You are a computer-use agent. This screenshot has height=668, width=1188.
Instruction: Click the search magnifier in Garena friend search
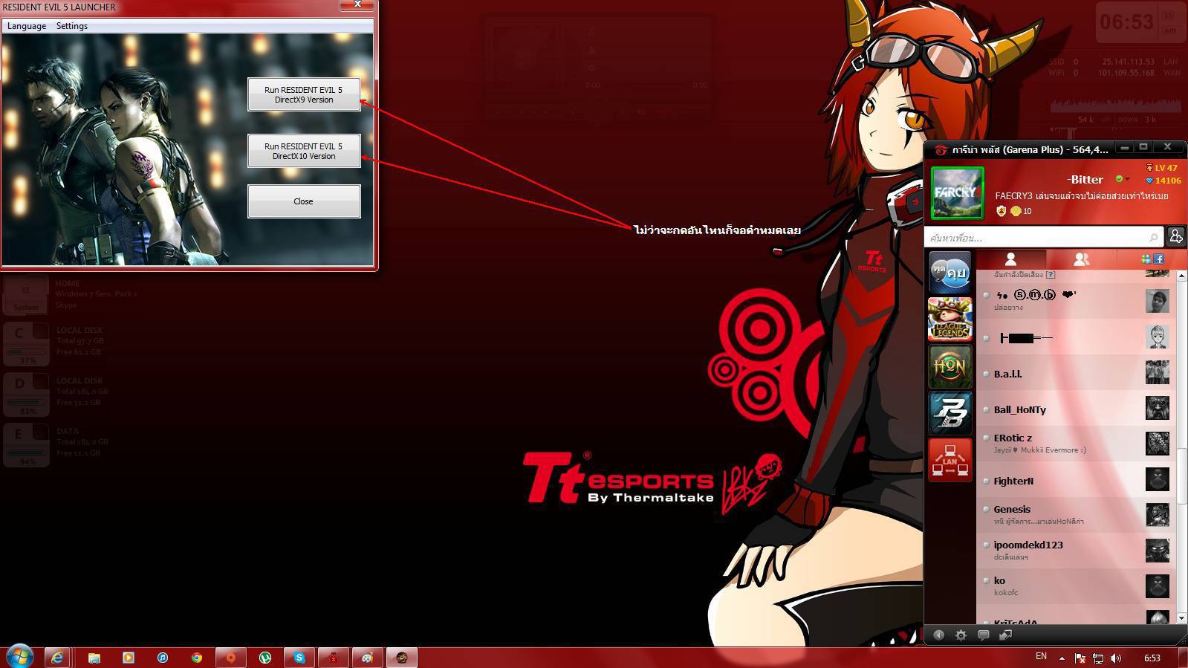click(x=1153, y=237)
